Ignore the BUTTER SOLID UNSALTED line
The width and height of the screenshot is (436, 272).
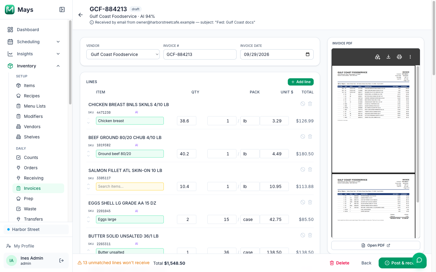tap(303, 235)
